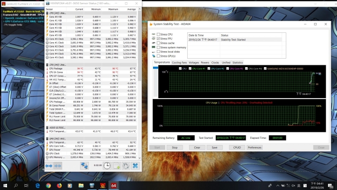Select the Stability Test Started log row
This screenshot has height=190, width=337.
[234, 40]
